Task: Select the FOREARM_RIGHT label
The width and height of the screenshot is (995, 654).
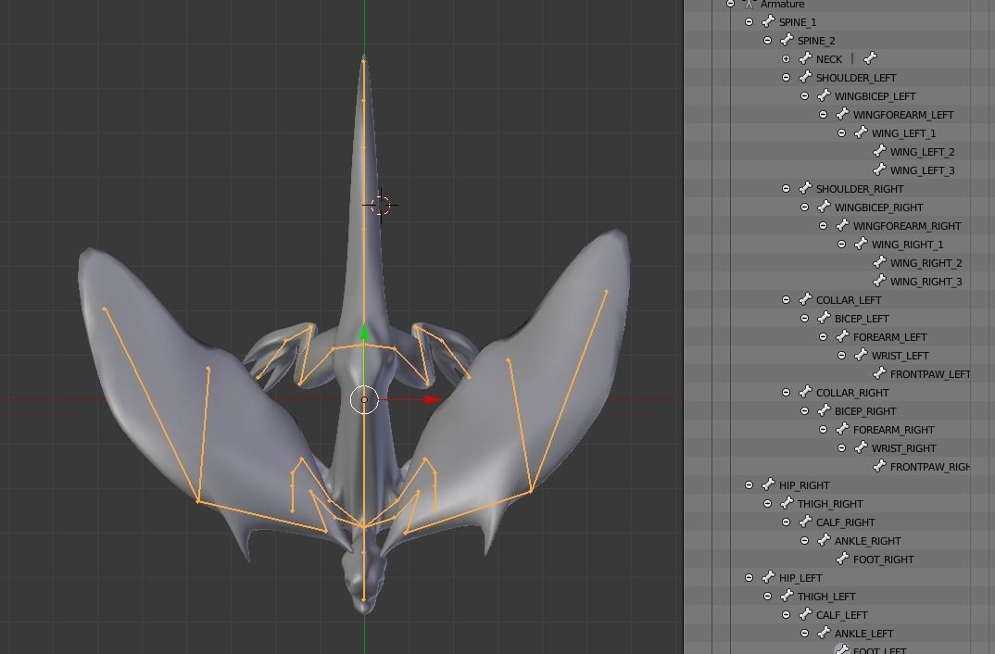Action: pyautogui.click(x=893, y=430)
